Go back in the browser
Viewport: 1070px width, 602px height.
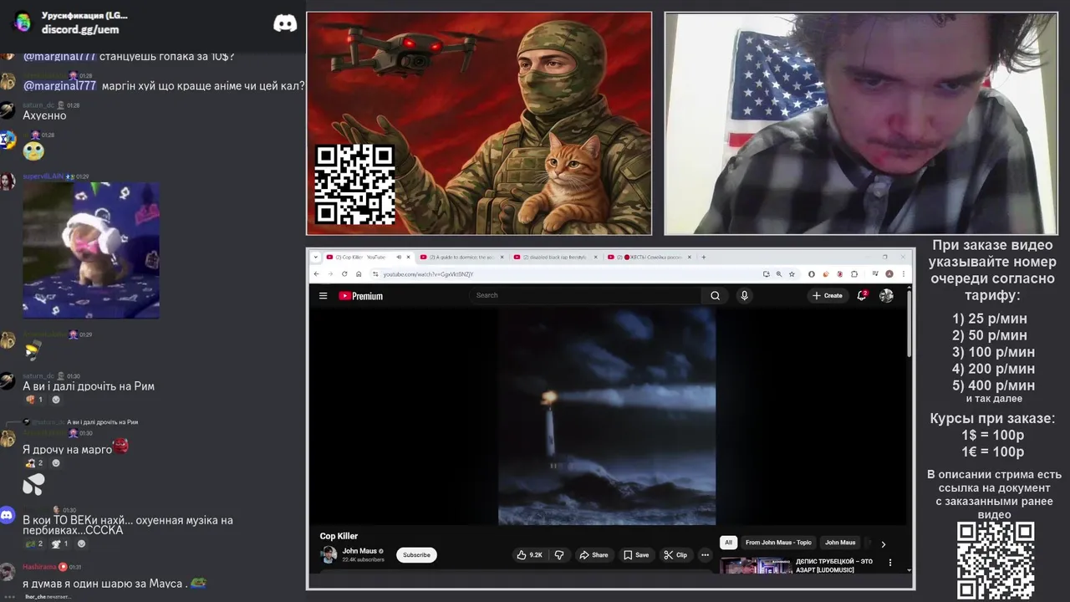(317, 274)
